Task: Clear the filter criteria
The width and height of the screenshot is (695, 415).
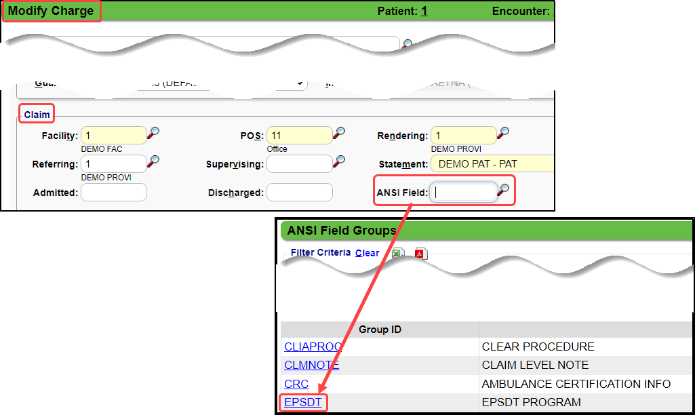Action: tap(367, 253)
